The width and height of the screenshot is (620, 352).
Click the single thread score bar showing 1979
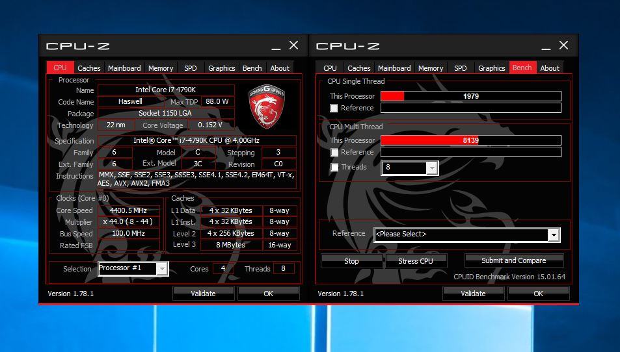click(471, 96)
